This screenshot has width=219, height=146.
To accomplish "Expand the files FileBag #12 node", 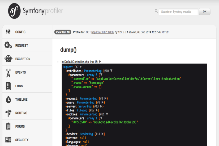I will pos(97,110).
